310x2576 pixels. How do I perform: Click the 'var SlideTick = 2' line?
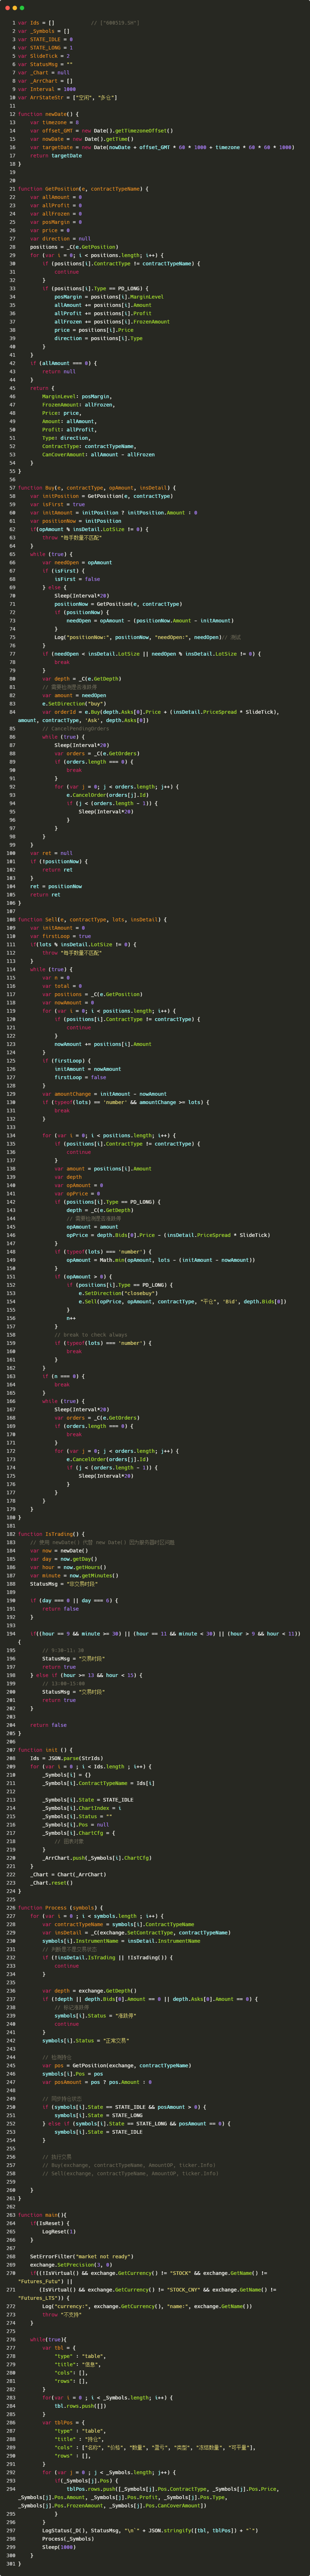click(44, 56)
